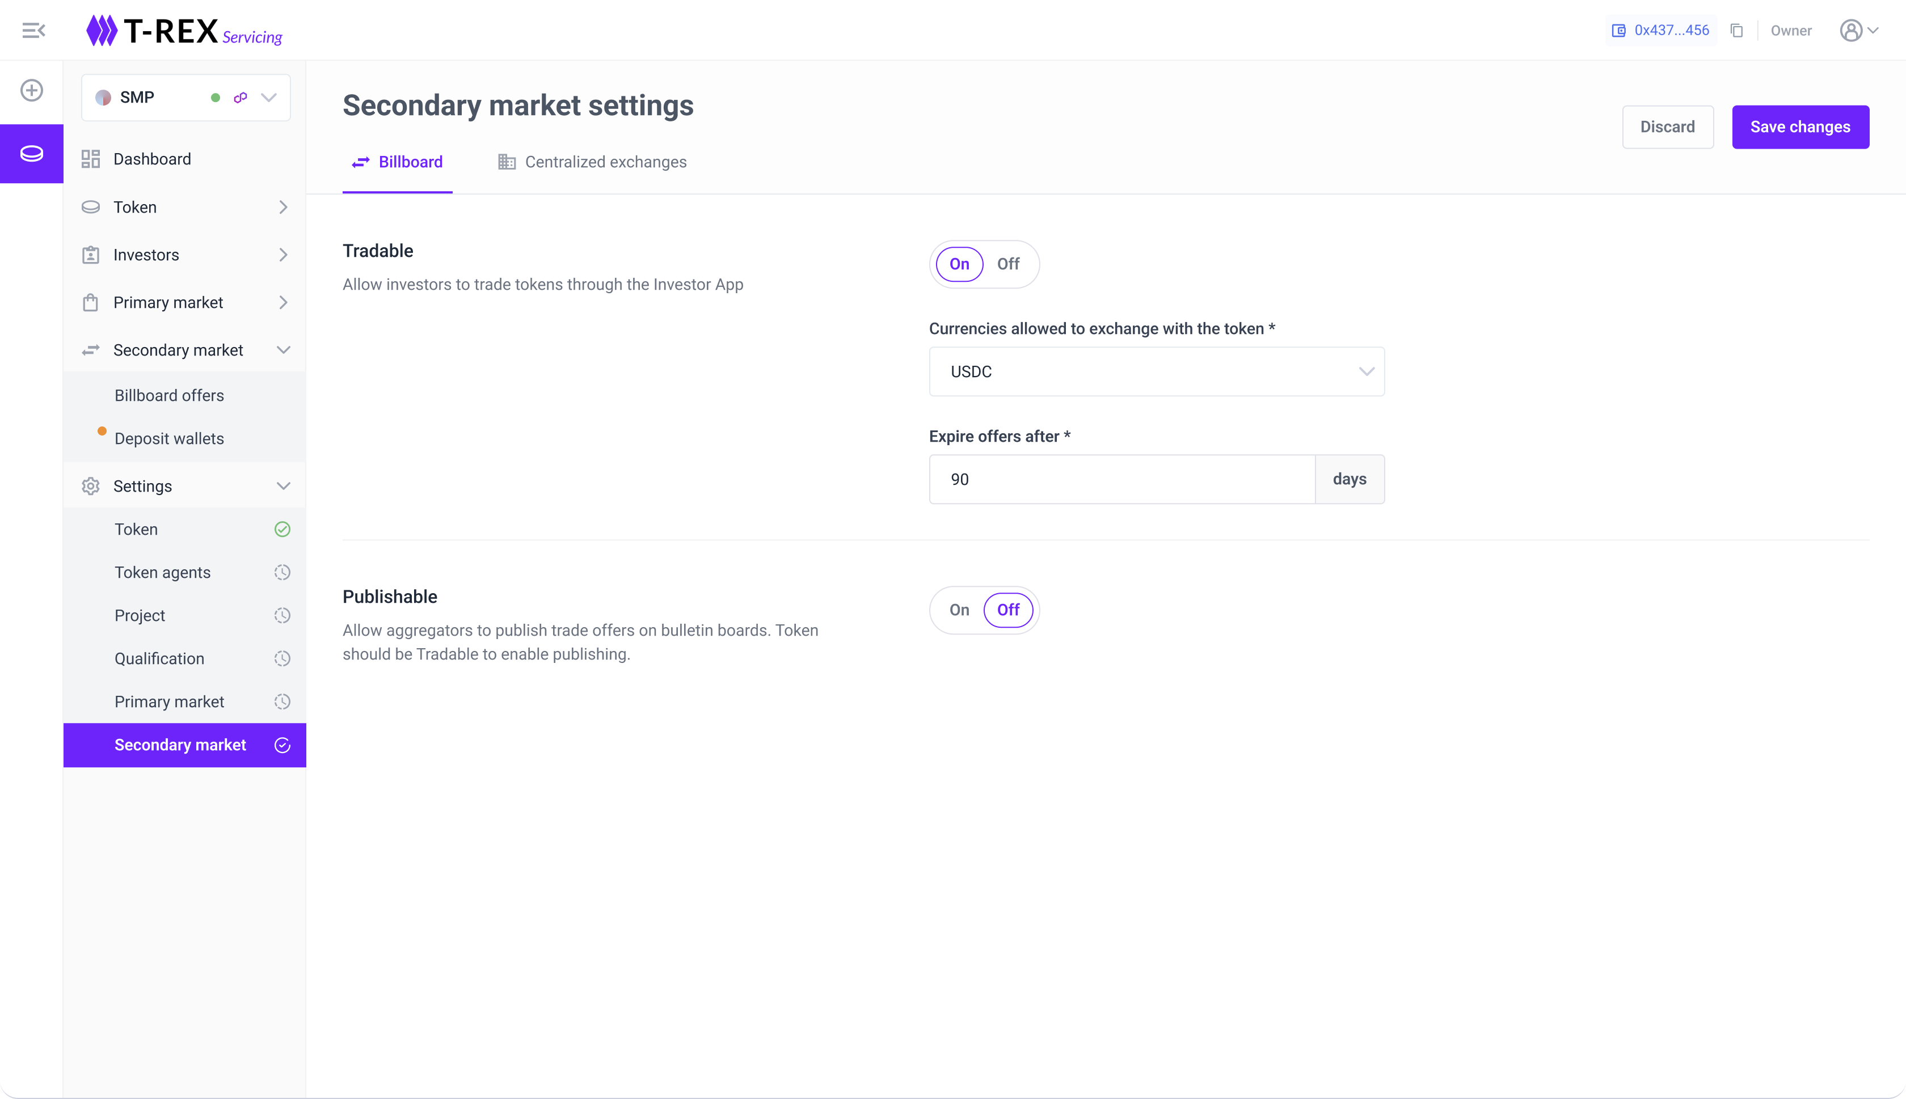
Task: Open Deposit wallets in the sidebar
Action: [169, 438]
